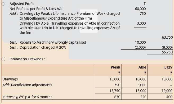Screen dimensions: 174x104
Task: Click the rupee symbol under Lazy column
Action: coord(171,73)
